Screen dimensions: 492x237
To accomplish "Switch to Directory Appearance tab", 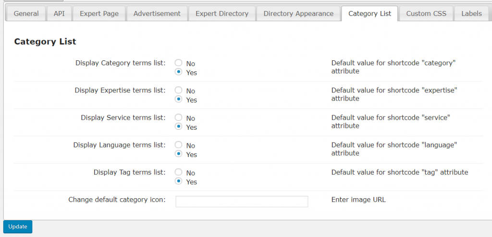I will [x=298, y=13].
